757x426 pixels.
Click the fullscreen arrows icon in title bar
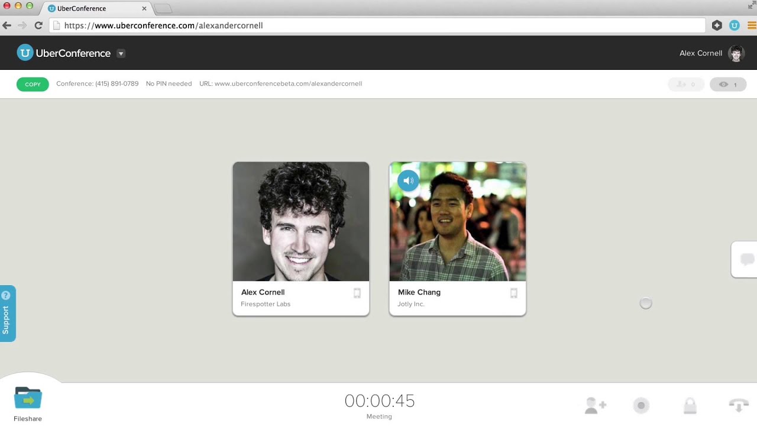[x=752, y=5]
